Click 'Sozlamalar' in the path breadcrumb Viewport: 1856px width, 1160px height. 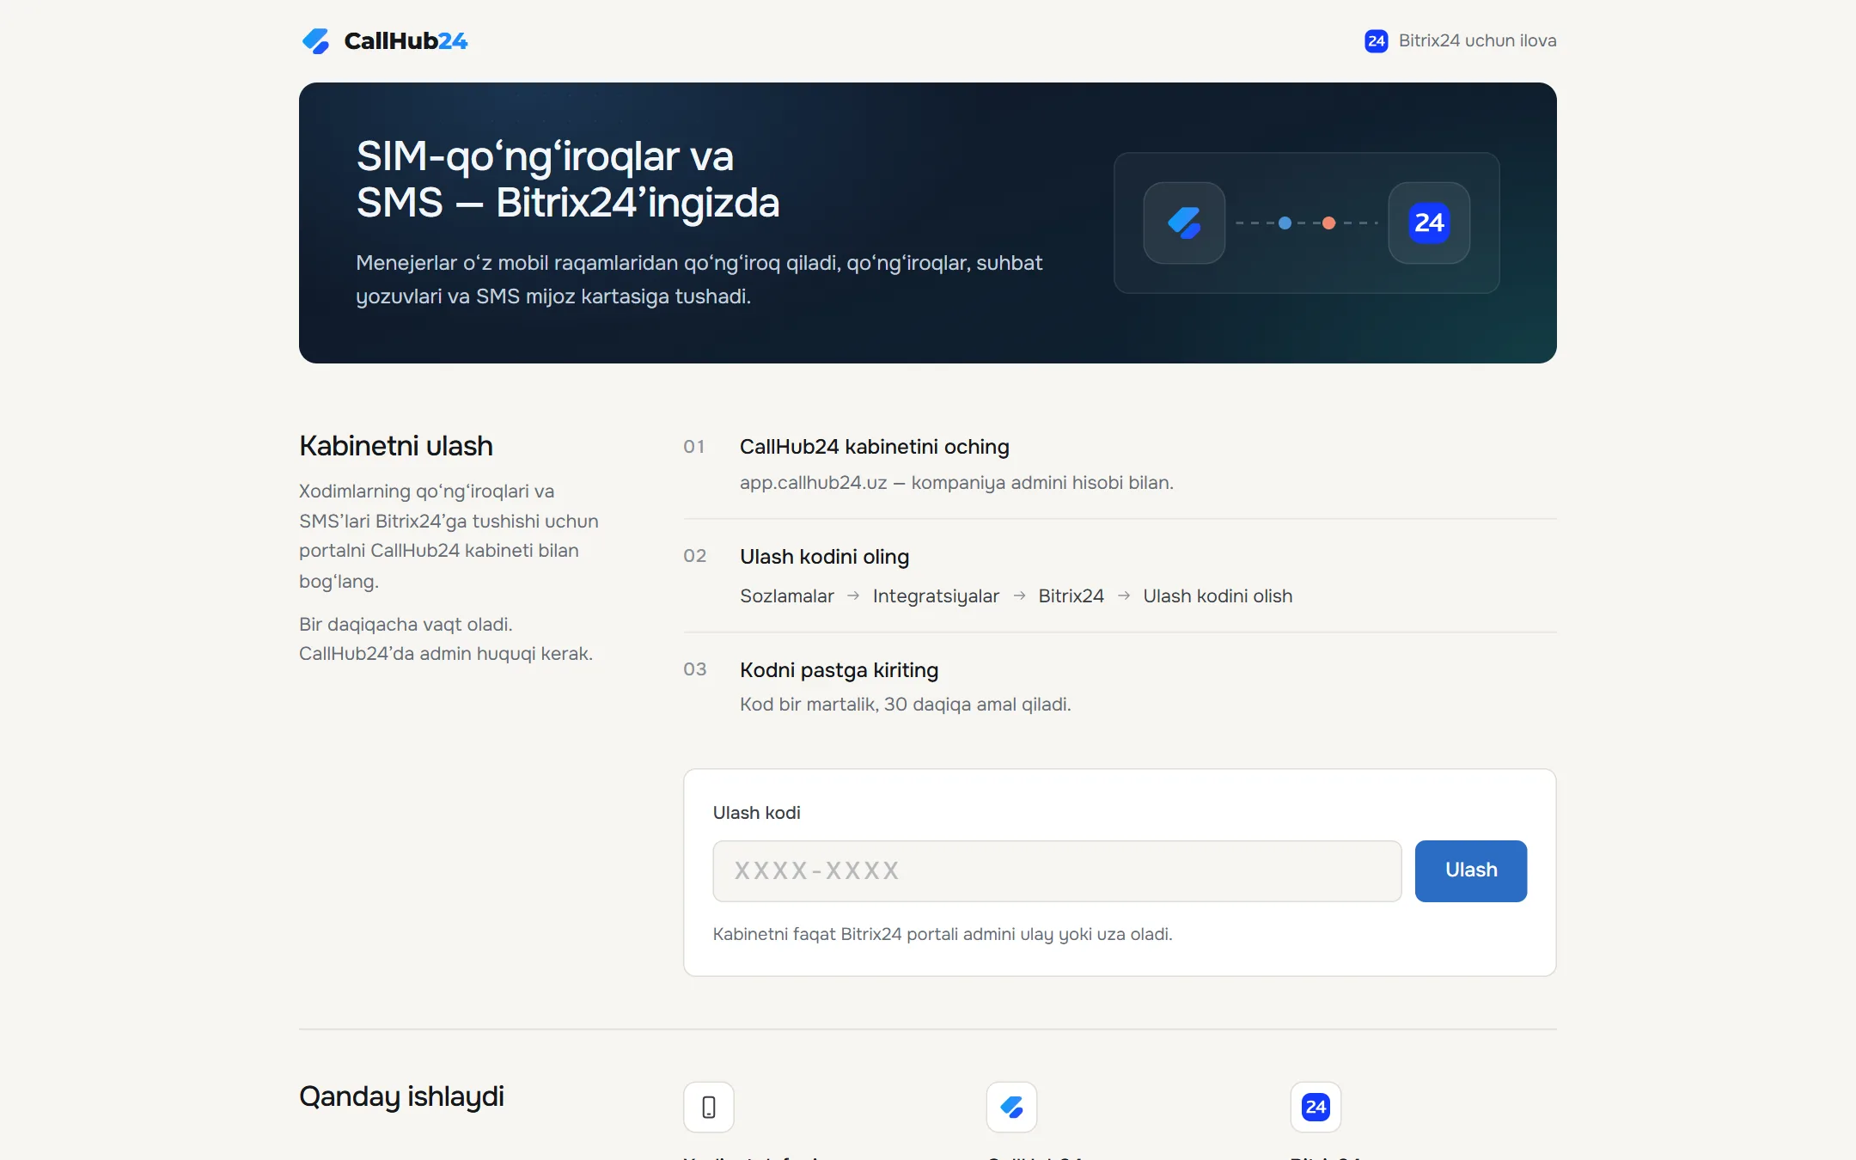click(x=787, y=596)
